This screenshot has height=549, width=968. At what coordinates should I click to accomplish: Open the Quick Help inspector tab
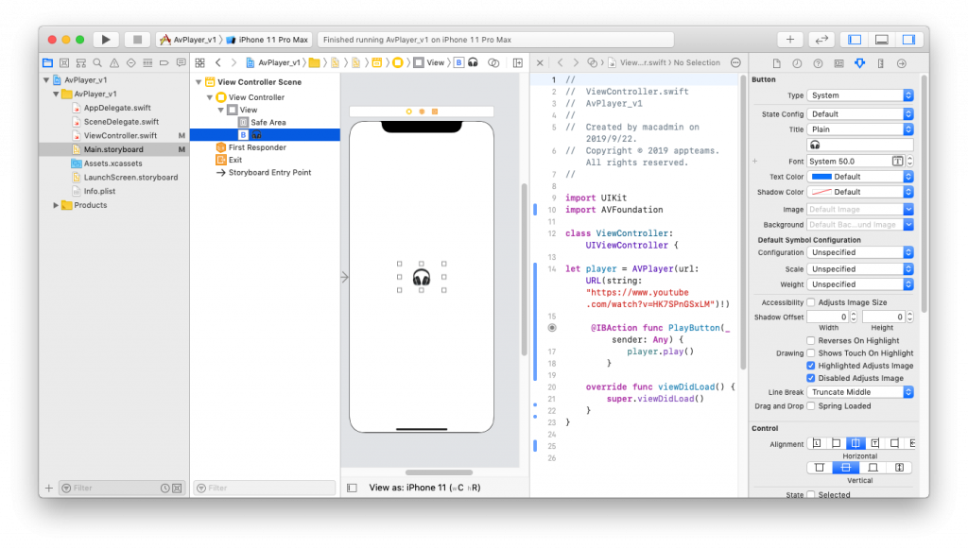click(x=818, y=63)
